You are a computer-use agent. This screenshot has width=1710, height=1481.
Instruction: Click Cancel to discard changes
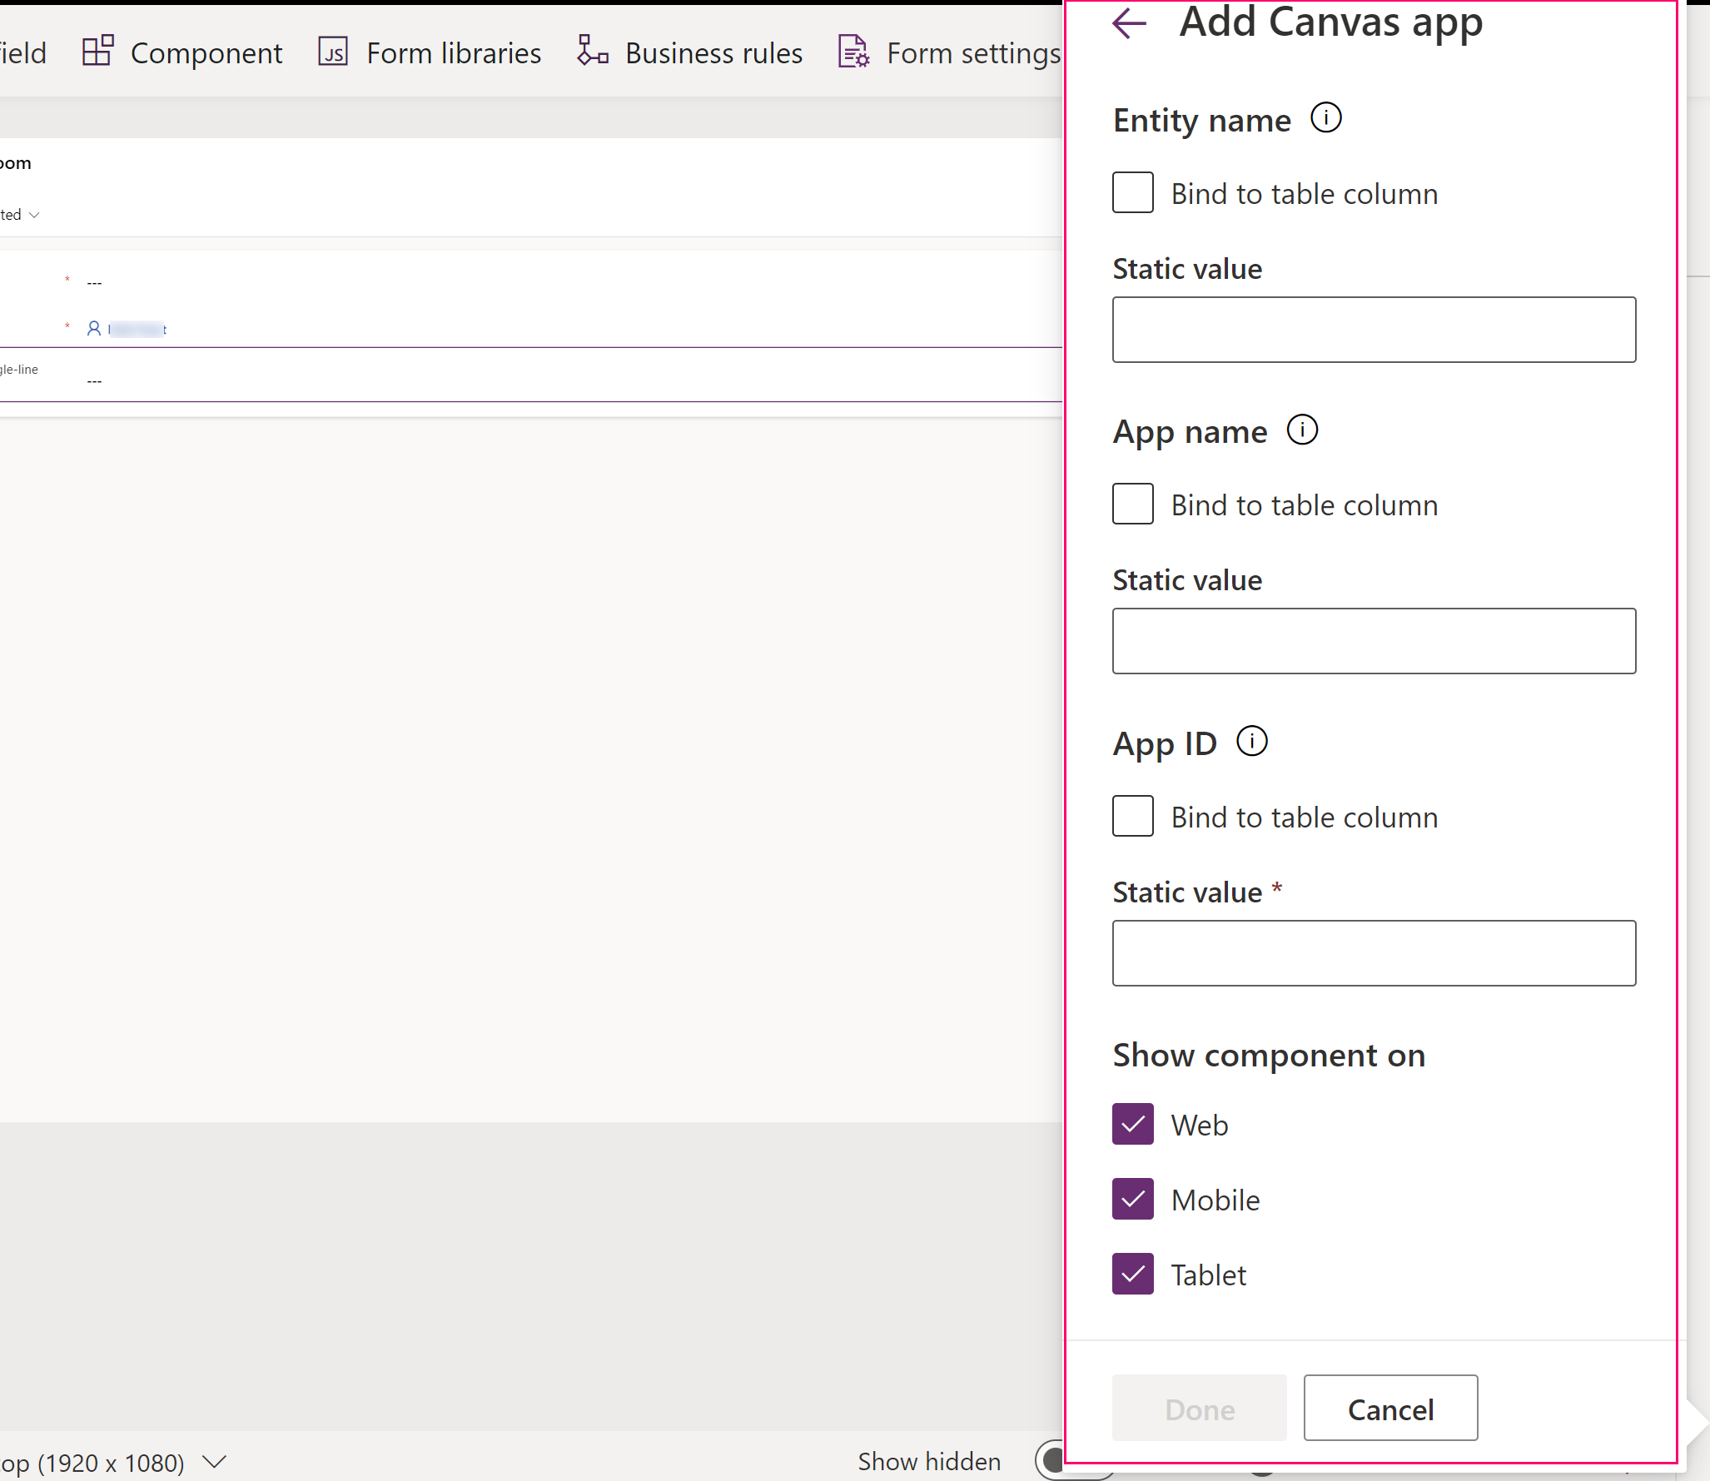[x=1390, y=1407]
